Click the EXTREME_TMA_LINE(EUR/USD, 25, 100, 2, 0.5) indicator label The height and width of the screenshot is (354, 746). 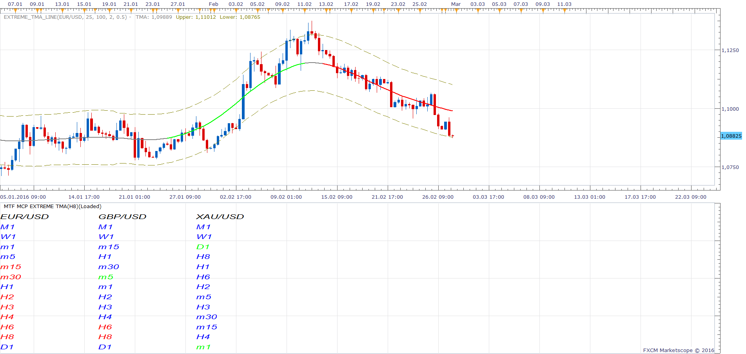click(x=65, y=17)
